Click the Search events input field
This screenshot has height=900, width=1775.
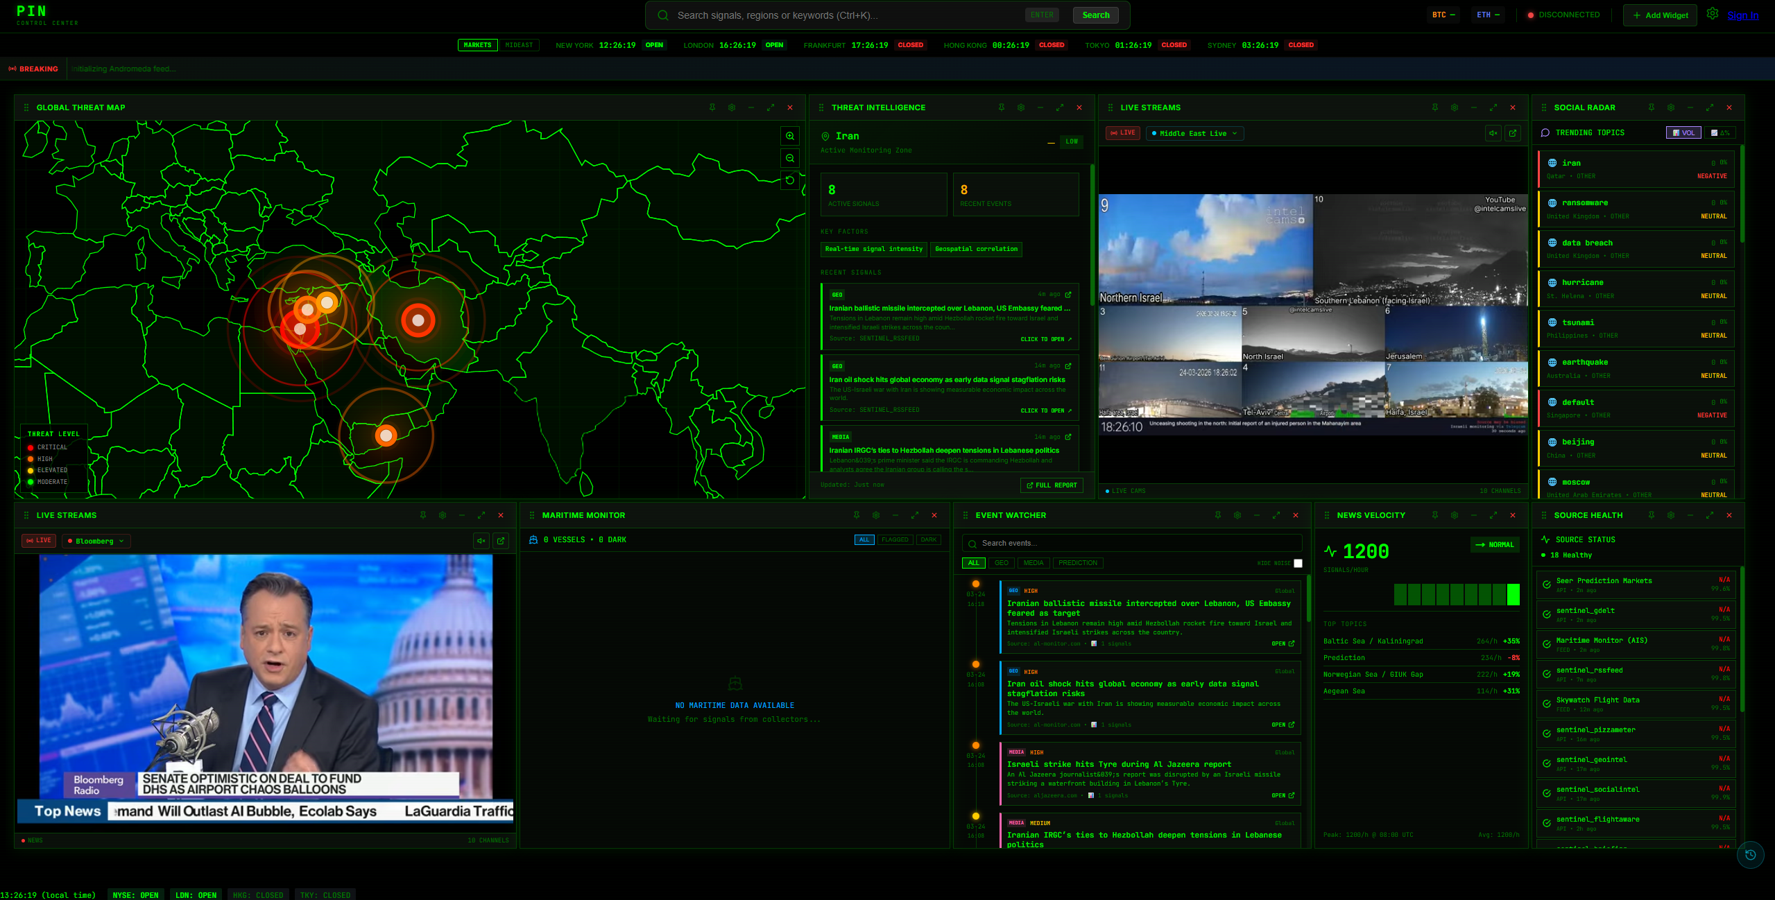(x=1131, y=543)
